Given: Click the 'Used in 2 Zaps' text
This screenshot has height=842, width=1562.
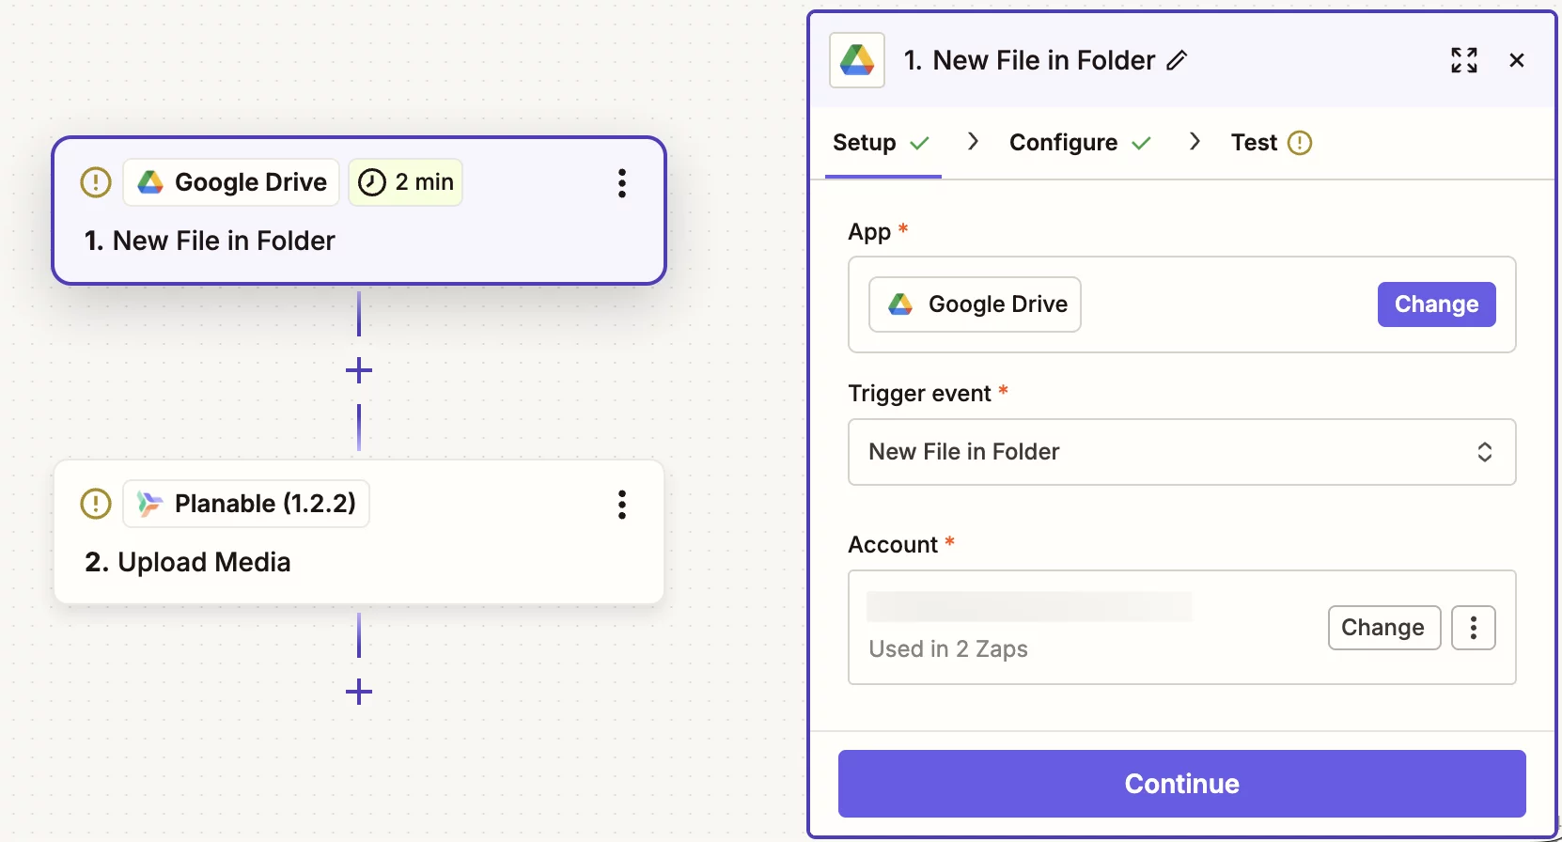Looking at the screenshot, I should tap(948, 649).
